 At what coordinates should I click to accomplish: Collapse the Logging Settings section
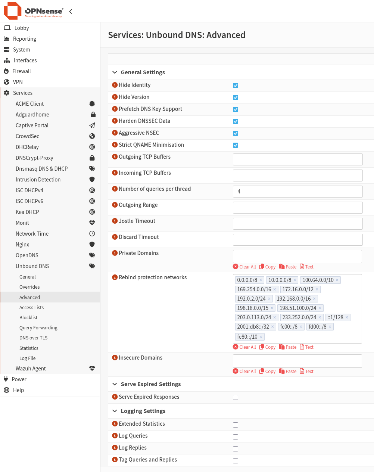[115, 411]
